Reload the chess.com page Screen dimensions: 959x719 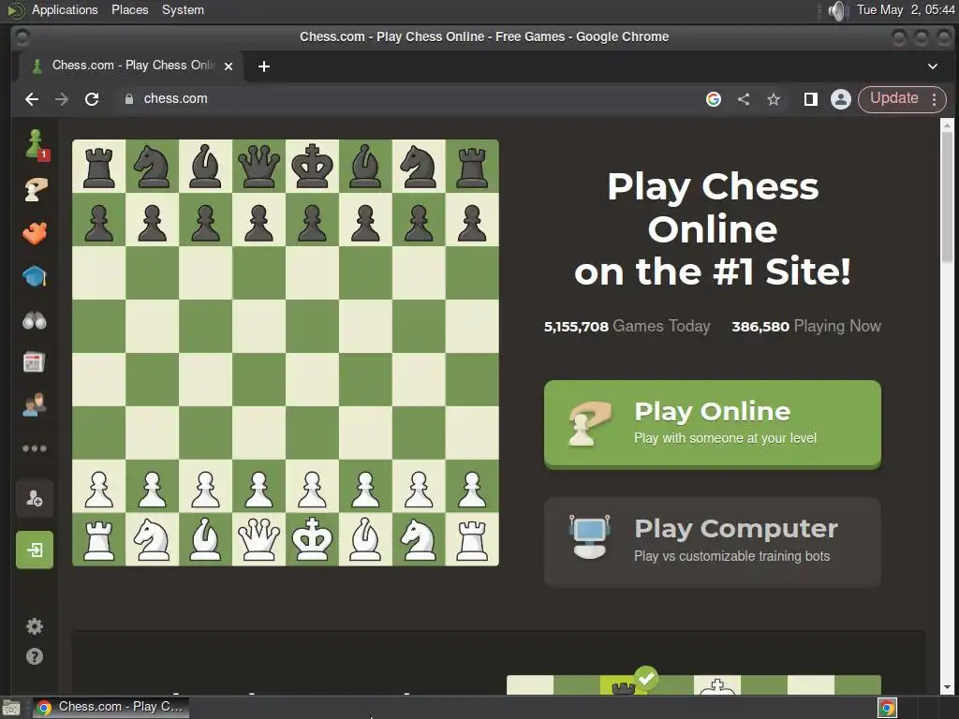(x=92, y=99)
